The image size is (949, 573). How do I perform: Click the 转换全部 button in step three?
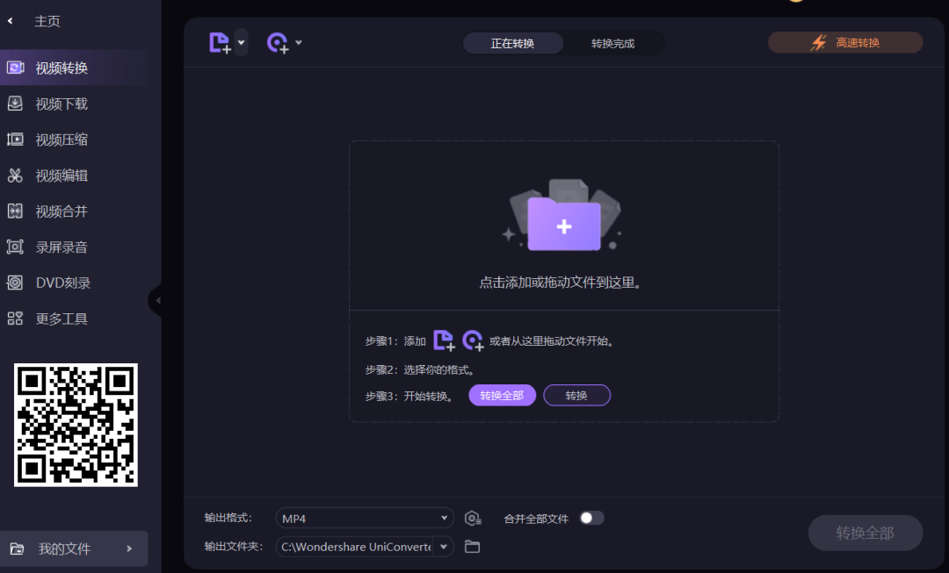click(x=502, y=395)
